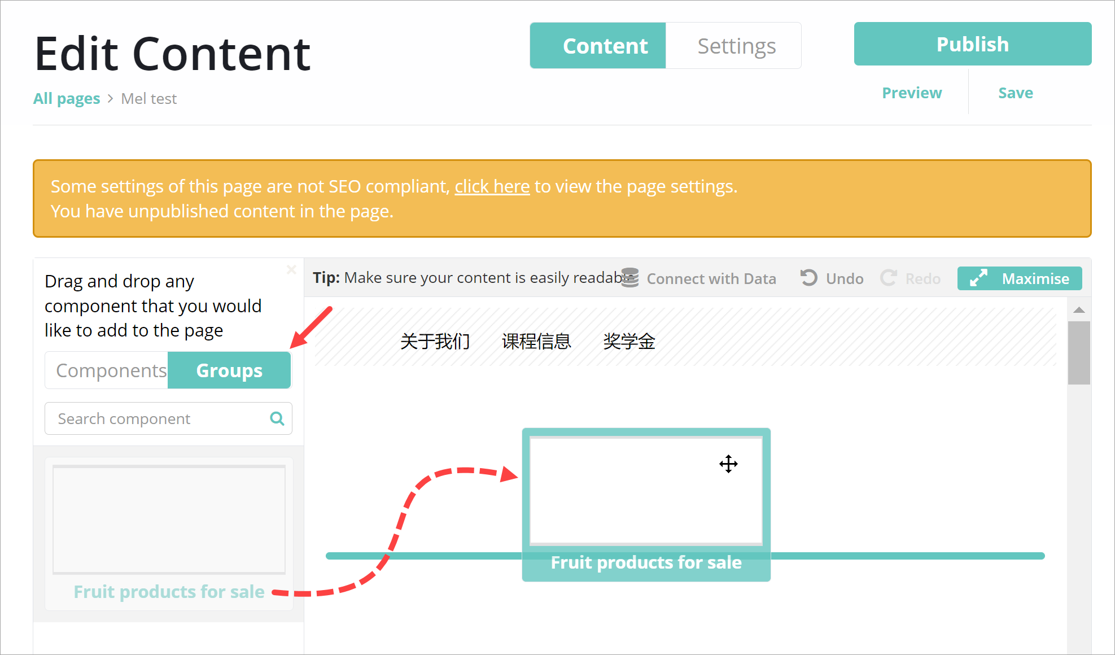The width and height of the screenshot is (1115, 655).
Task: Click the scrollbar up arrow
Action: coord(1079,310)
